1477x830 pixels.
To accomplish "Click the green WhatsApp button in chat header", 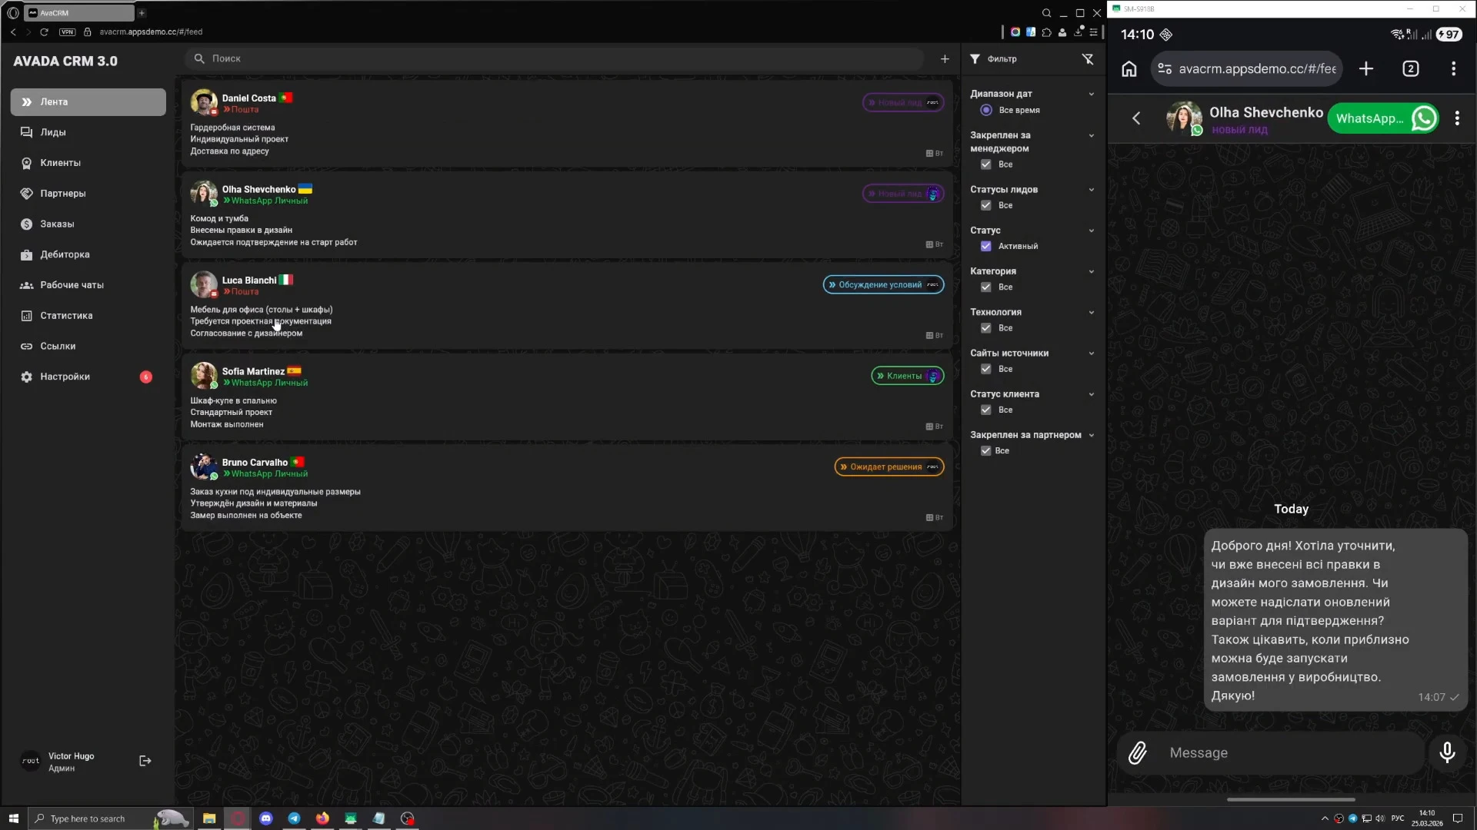I will [x=1383, y=118].
